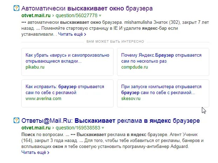This screenshot has height=163, width=218.
Task: Click 'Читать ещё' under the Adguard snippet
Action: coord(35,153)
